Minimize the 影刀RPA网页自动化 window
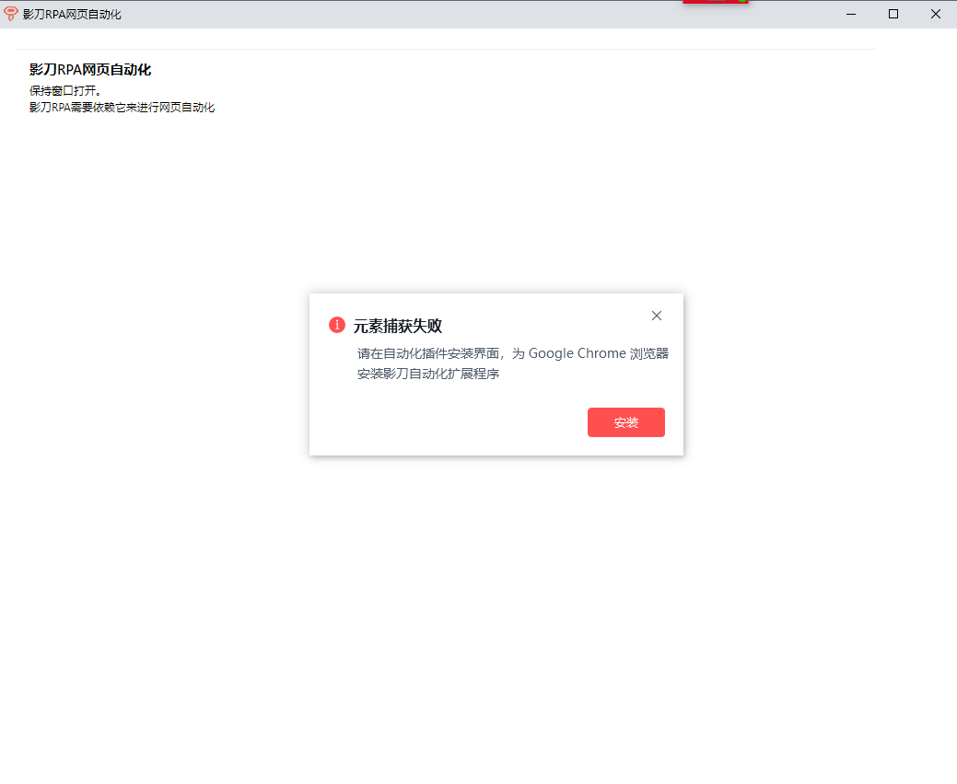The width and height of the screenshot is (957, 784). [x=851, y=14]
